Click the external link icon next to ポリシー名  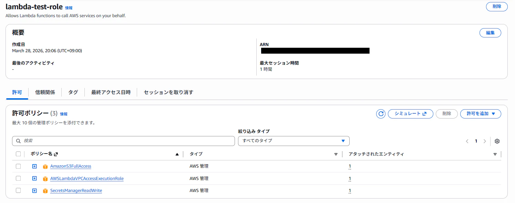[56, 154]
